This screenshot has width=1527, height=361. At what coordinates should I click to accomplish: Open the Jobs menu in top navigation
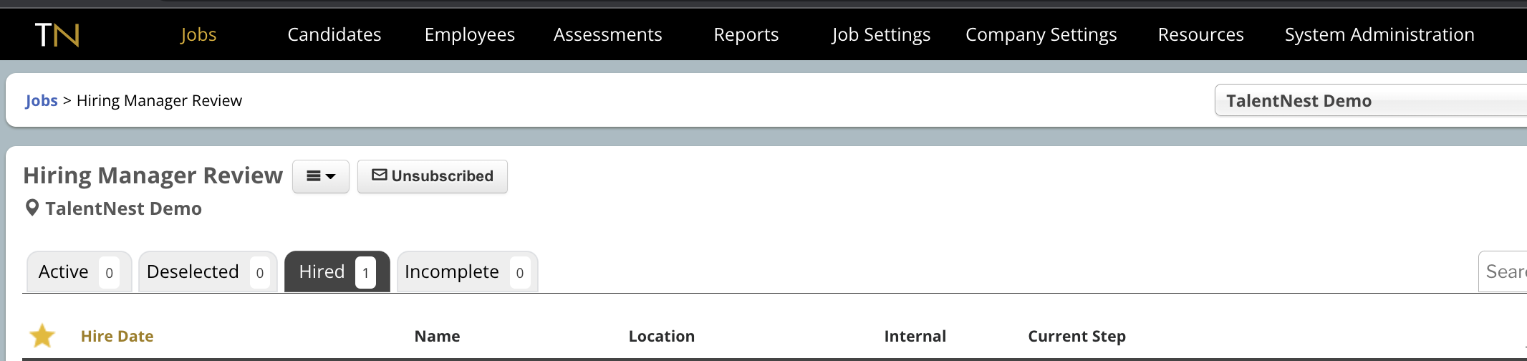[x=198, y=34]
